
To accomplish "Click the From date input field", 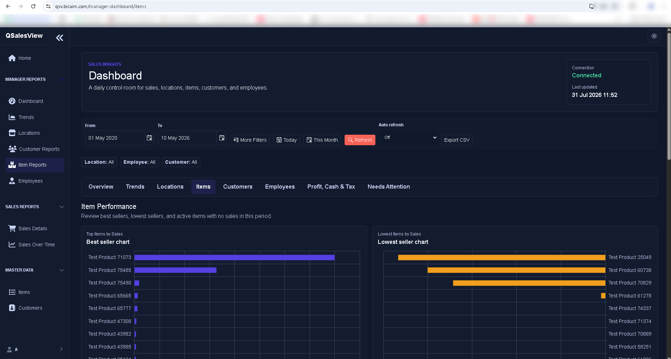I will 115,138.
